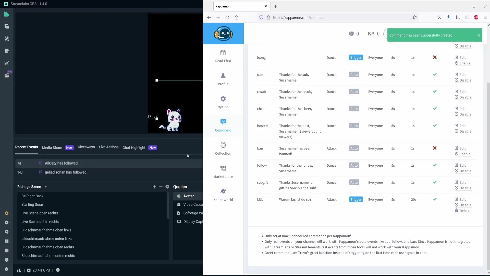Screen dimensions: 490x276
Task: Open scene settings gear next to Richtige Szene
Action: coord(167,187)
